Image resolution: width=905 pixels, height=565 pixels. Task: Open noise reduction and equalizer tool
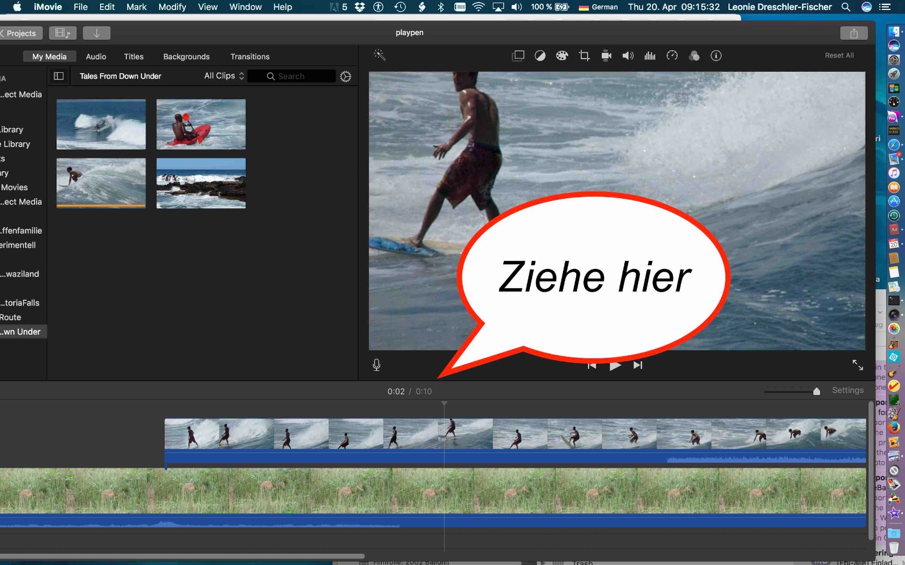point(650,55)
